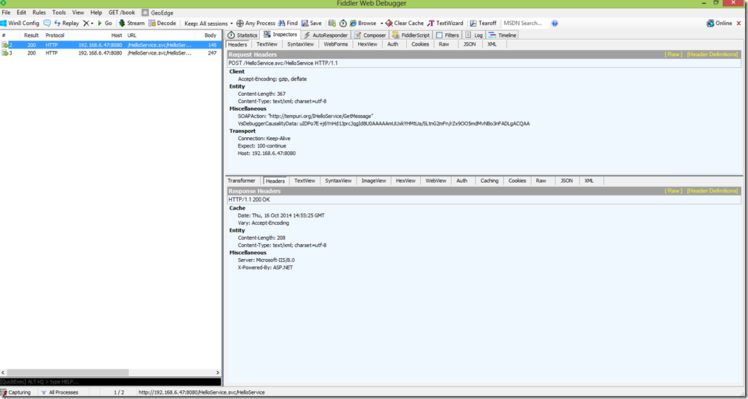Open Find with binoculars icon
The height and width of the screenshot is (399, 748).
282,23
